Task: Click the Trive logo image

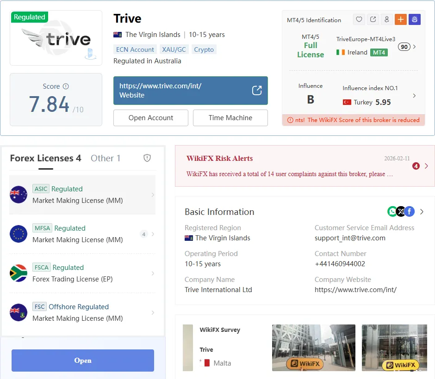Action: coord(56,38)
